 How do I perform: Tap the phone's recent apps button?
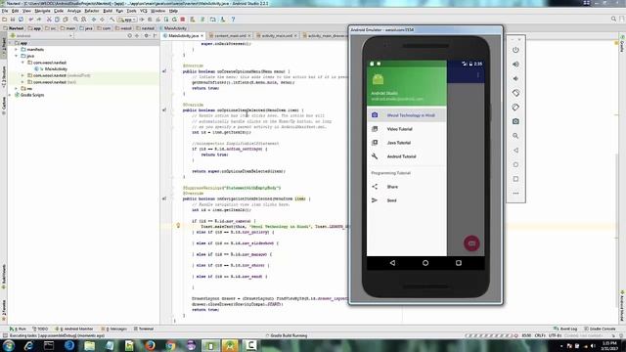(459, 263)
